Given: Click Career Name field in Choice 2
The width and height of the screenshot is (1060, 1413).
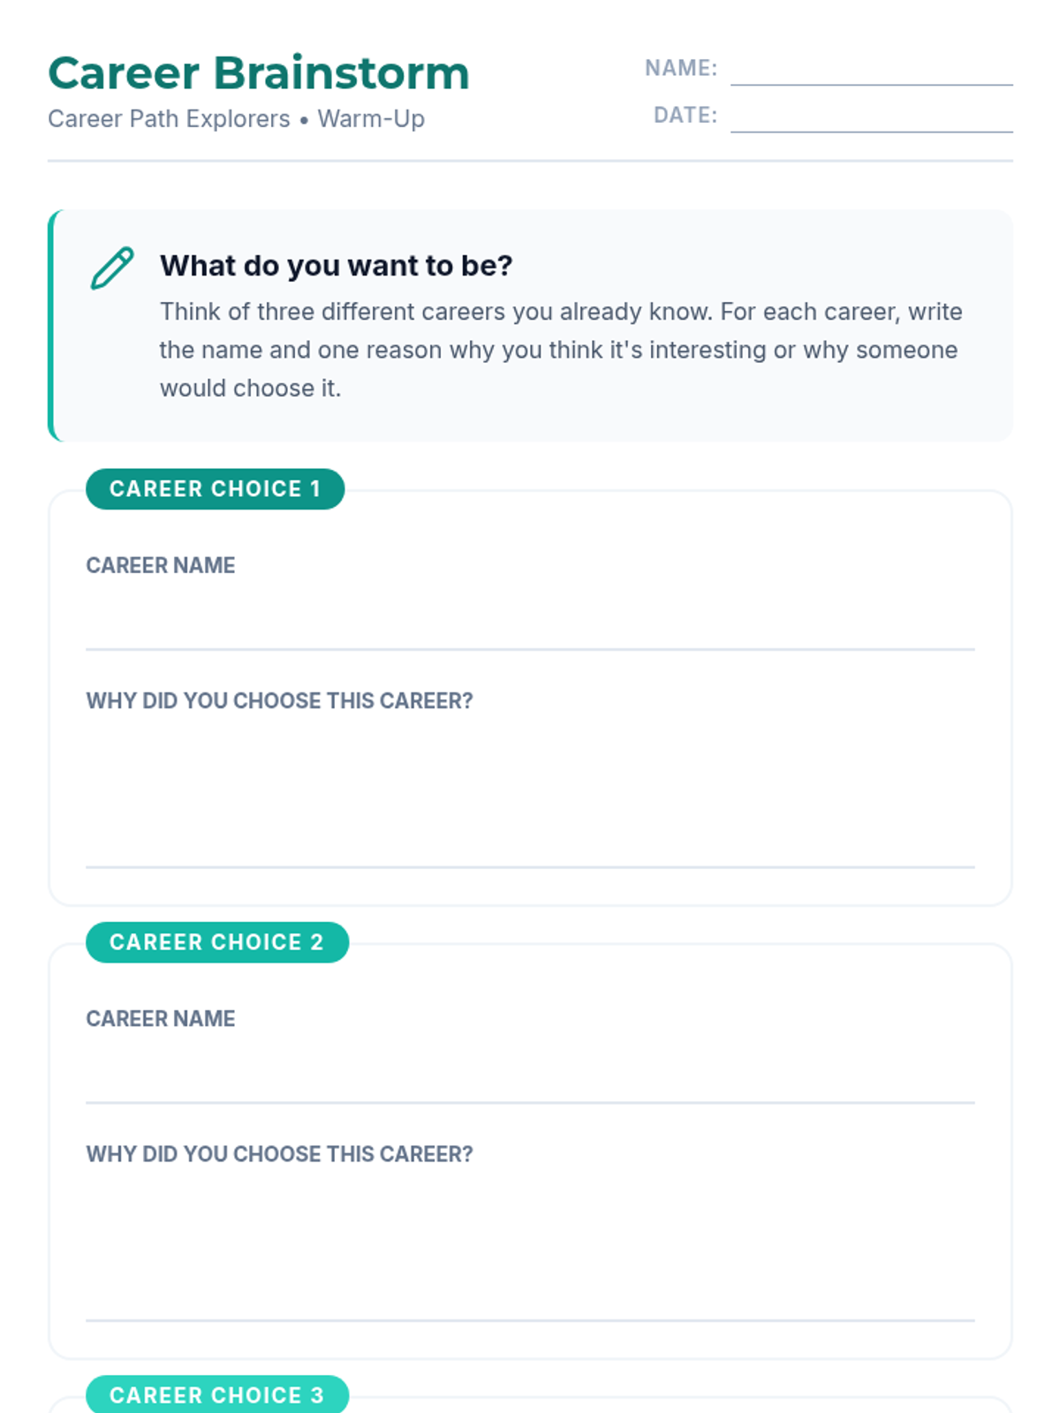Looking at the screenshot, I should tap(530, 1072).
